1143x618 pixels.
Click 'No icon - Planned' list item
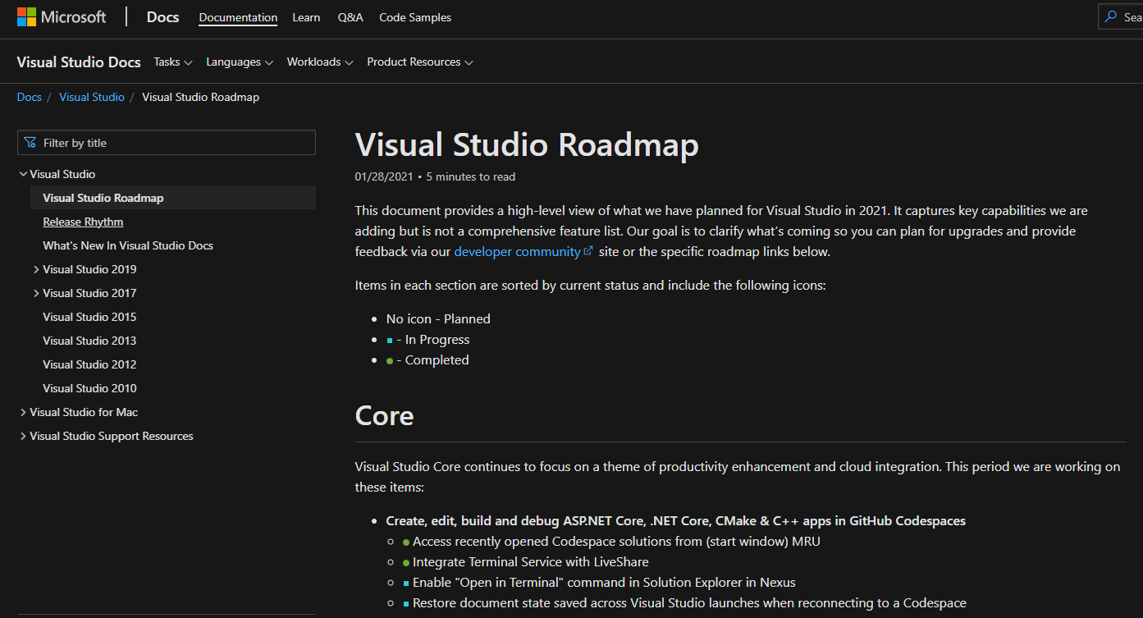[438, 318]
